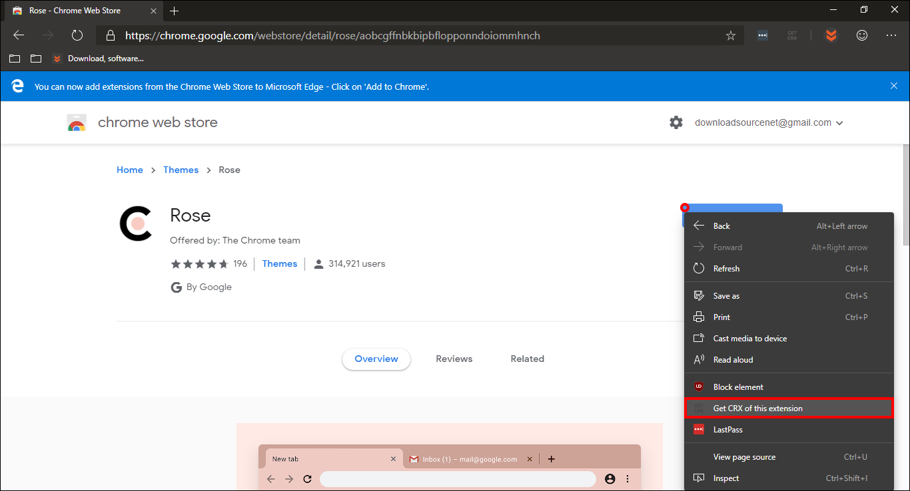Click 'Offered by: The Chrome team' text
Screen dimensions: 910x491
[x=235, y=240]
